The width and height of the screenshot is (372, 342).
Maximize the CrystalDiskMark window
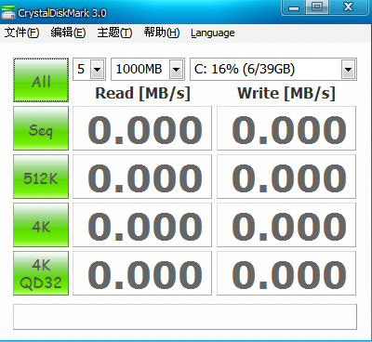[x=317, y=7]
